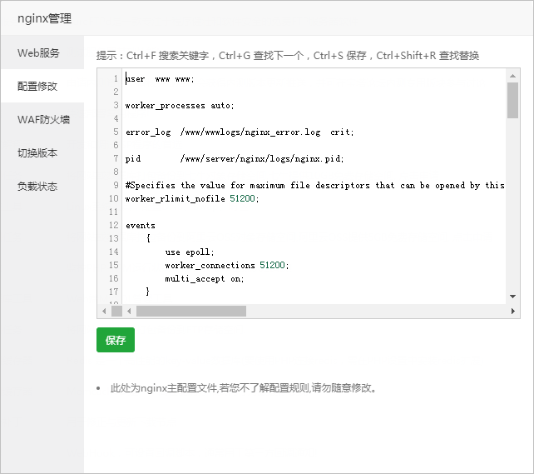Click the pid nginx.pid line
Image resolution: width=534 pixels, height=474 pixels.
click(235, 159)
